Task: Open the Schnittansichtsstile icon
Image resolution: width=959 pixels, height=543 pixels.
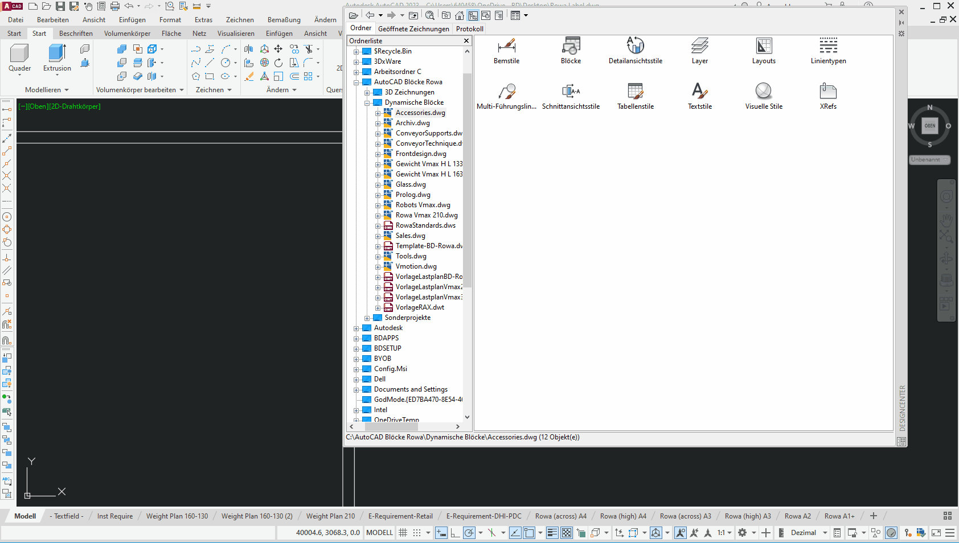Action: [x=571, y=96]
